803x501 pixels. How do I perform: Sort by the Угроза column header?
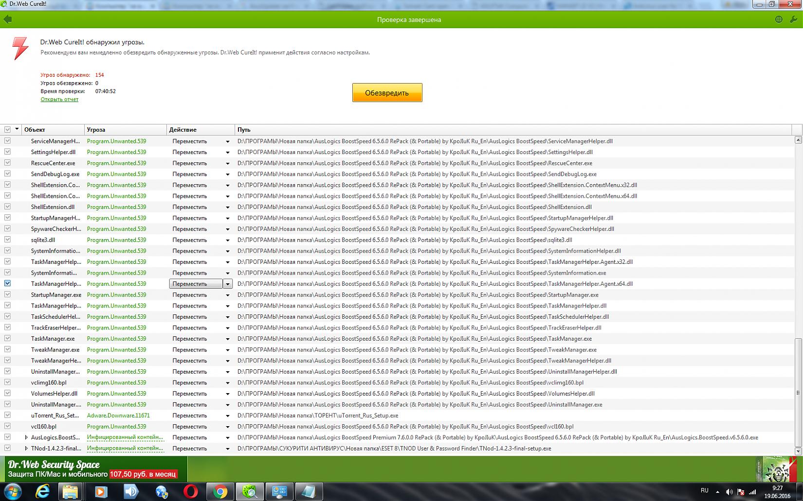pyautogui.click(x=126, y=130)
